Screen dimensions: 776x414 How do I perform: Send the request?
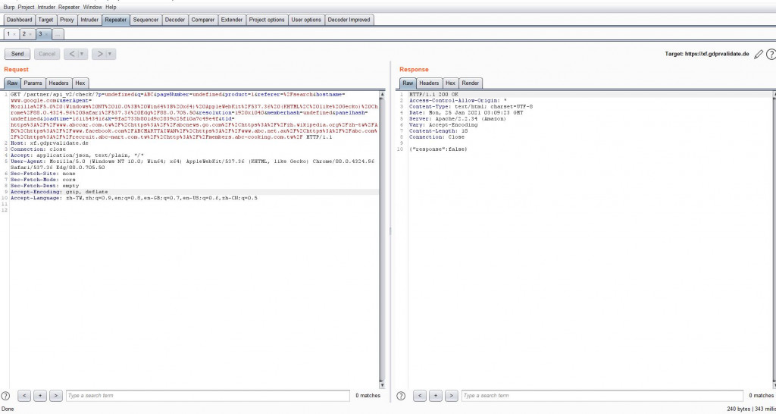point(17,54)
